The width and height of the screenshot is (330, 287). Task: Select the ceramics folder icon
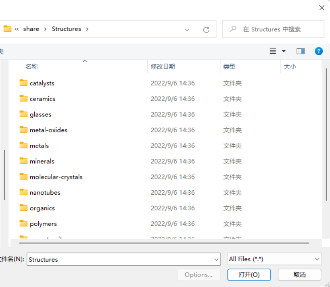click(x=23, y=98)
